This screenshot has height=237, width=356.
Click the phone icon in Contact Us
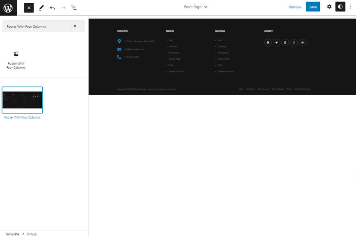[119, 57]
